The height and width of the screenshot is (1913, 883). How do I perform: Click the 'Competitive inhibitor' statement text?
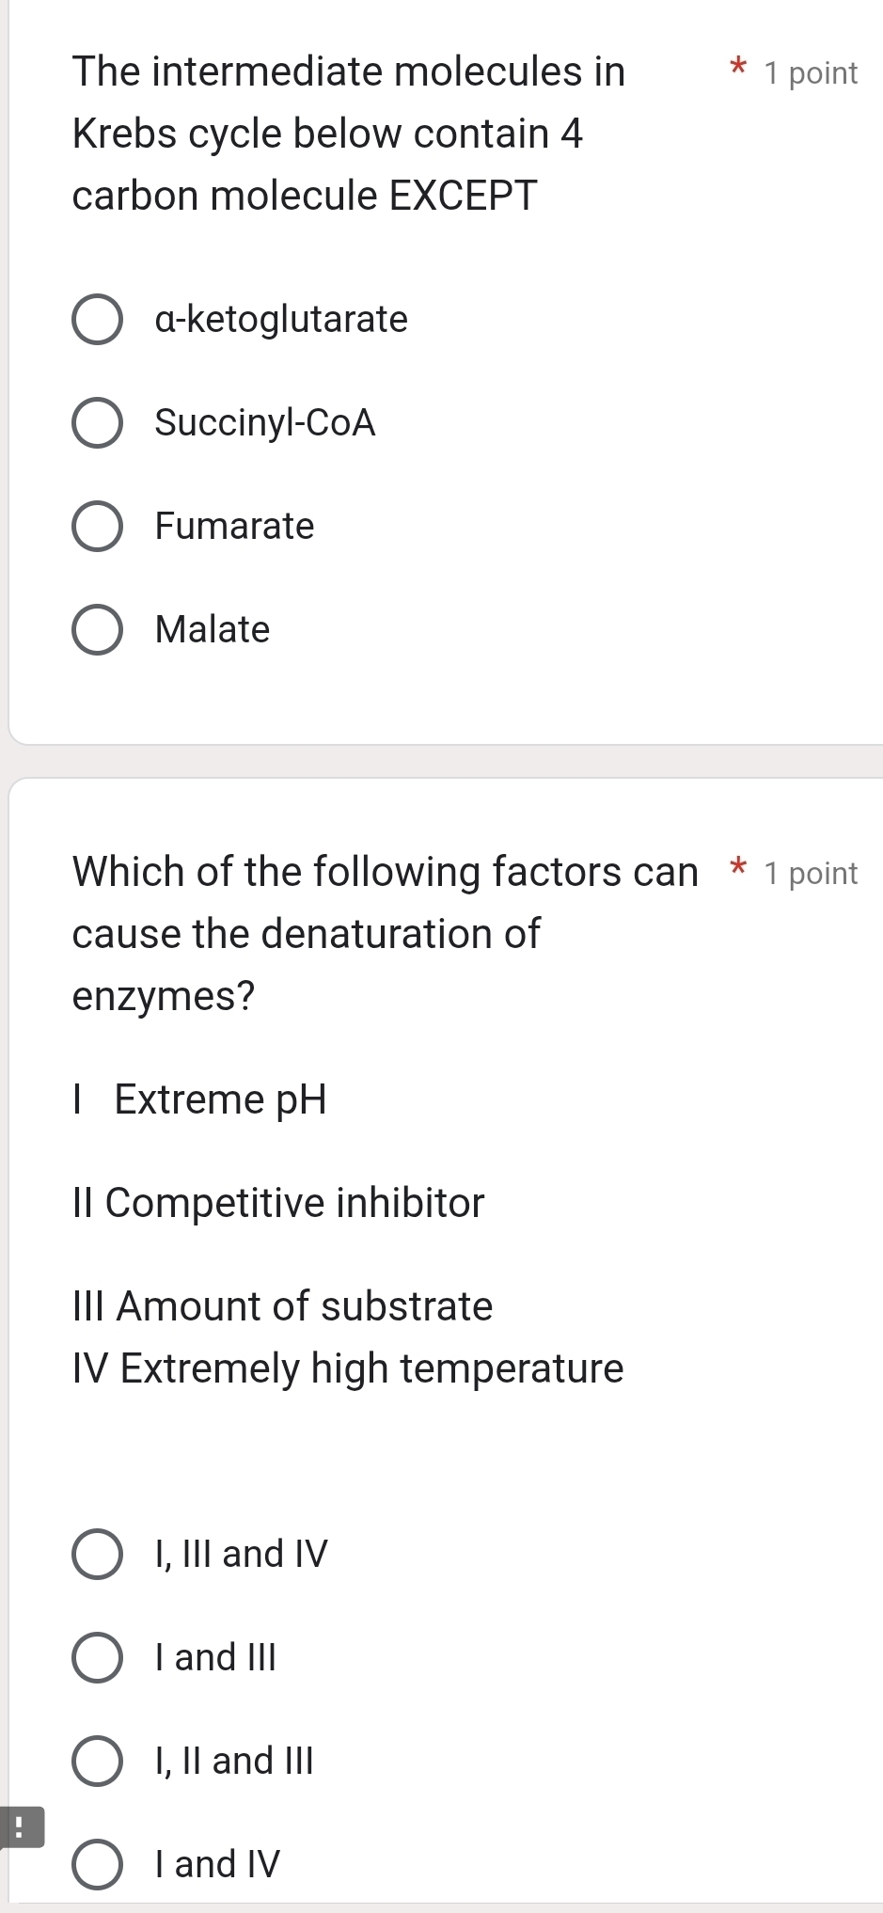pyautogui.click(x=277, y=1203)
